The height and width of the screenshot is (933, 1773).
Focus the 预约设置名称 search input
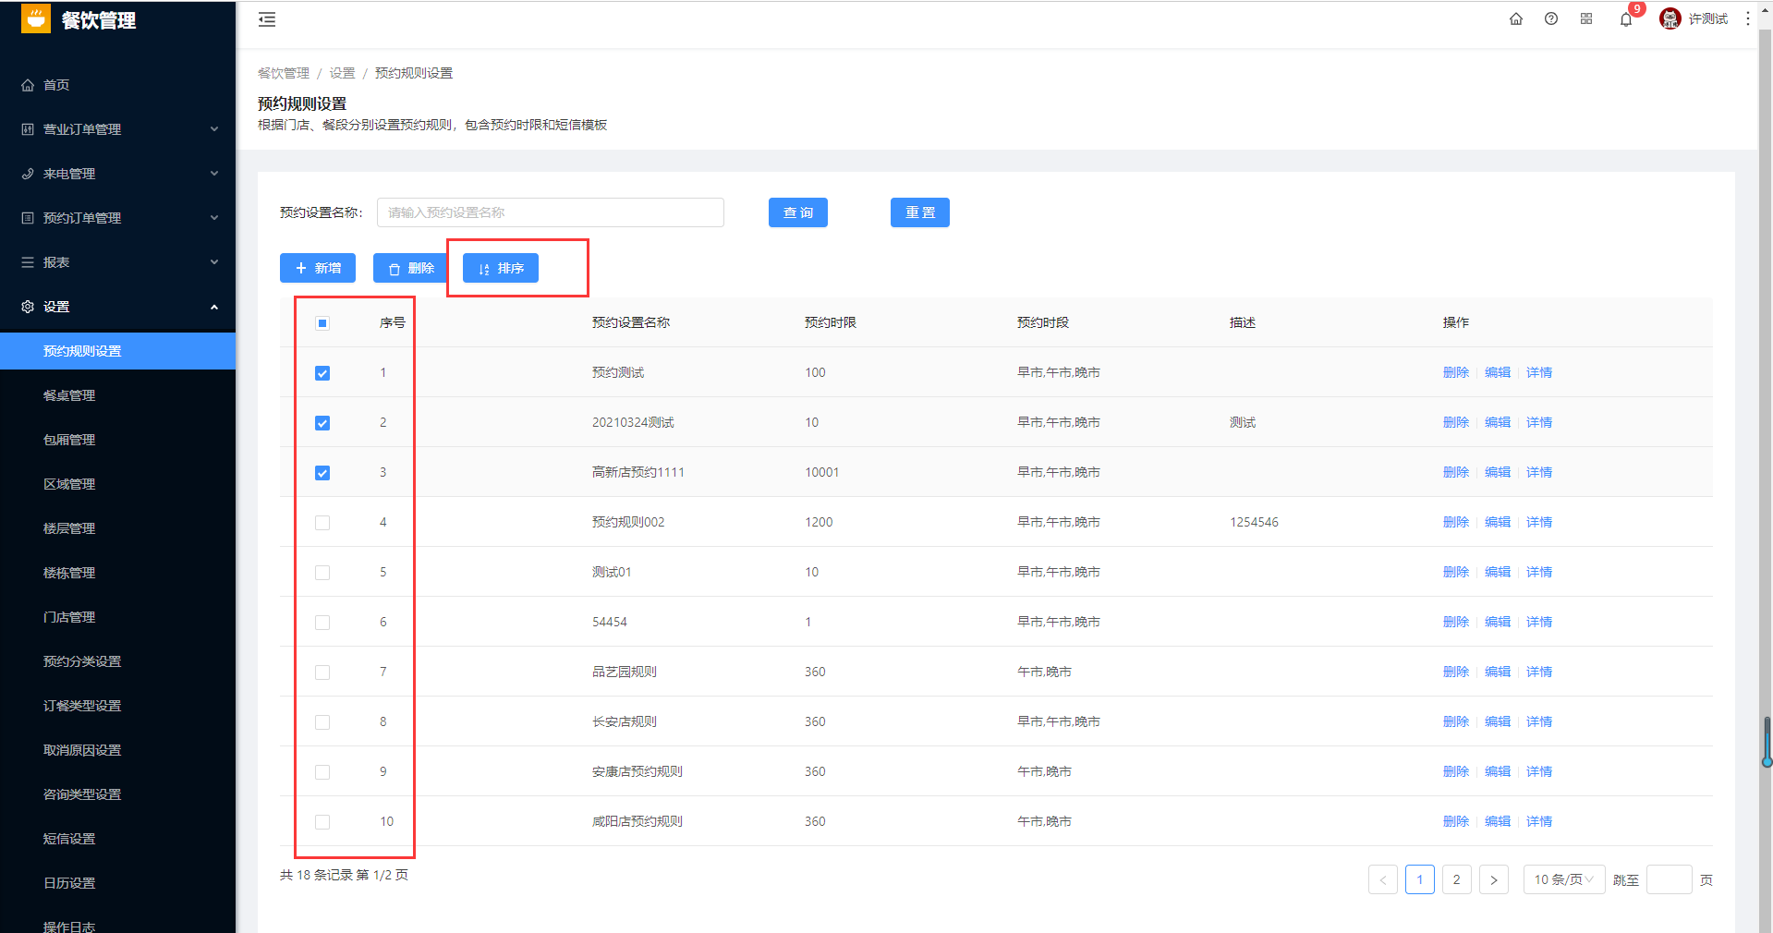pyautogui.click(x=551, y=212)
